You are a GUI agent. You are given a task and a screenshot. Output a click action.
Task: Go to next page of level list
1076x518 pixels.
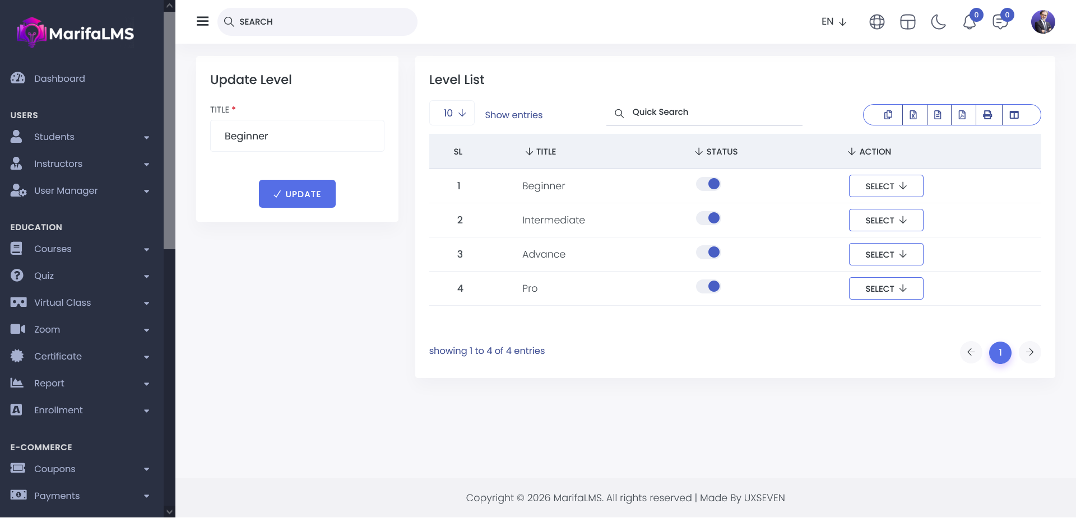(1029, 352)
